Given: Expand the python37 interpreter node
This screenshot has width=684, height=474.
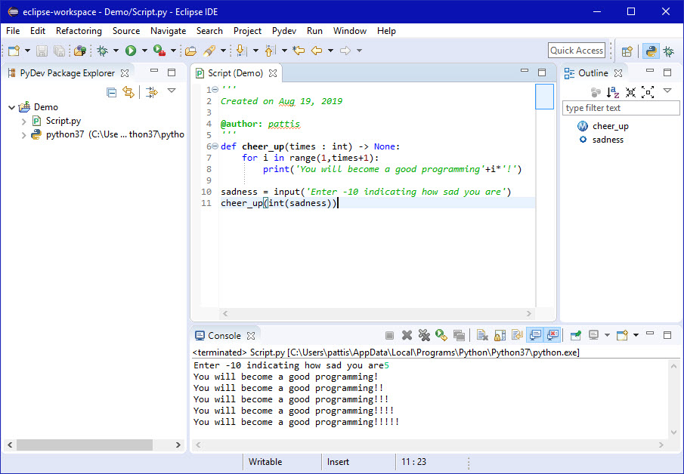Looking at the screenshot, I should [x=24, y=135].
